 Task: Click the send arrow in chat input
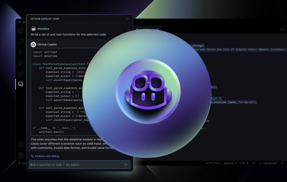coord(126,165)
